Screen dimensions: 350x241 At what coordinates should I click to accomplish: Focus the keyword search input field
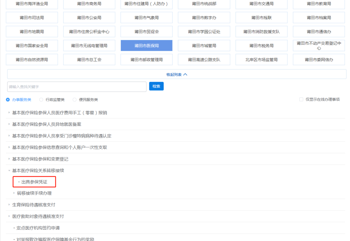tap(77, 87)
